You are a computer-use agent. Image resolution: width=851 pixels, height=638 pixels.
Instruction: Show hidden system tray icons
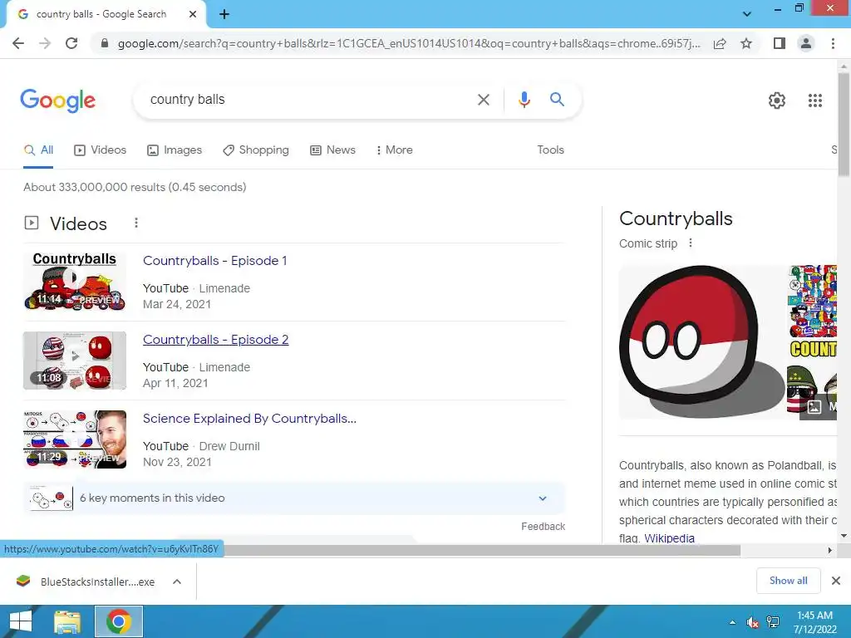[733, 622]
